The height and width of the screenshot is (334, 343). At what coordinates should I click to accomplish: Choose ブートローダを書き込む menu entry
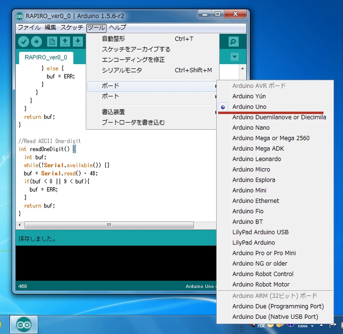151,123
